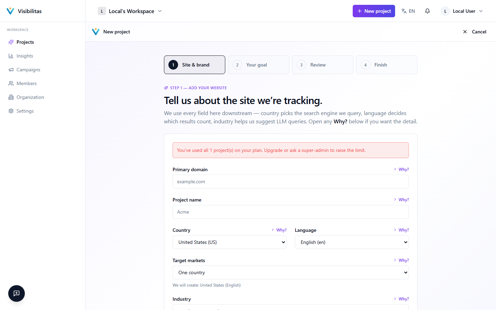Click step 1 number circle
The image size is (496, 310).
tap(173, 65)
